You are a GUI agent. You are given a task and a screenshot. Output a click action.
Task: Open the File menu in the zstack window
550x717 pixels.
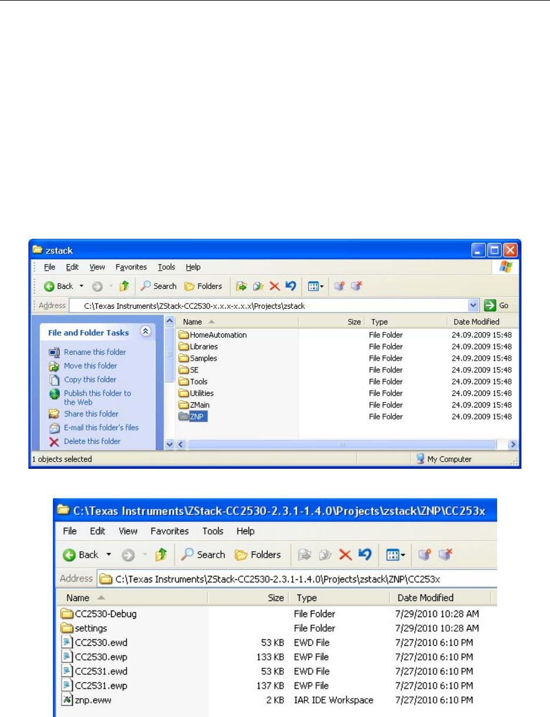point(51,267)
